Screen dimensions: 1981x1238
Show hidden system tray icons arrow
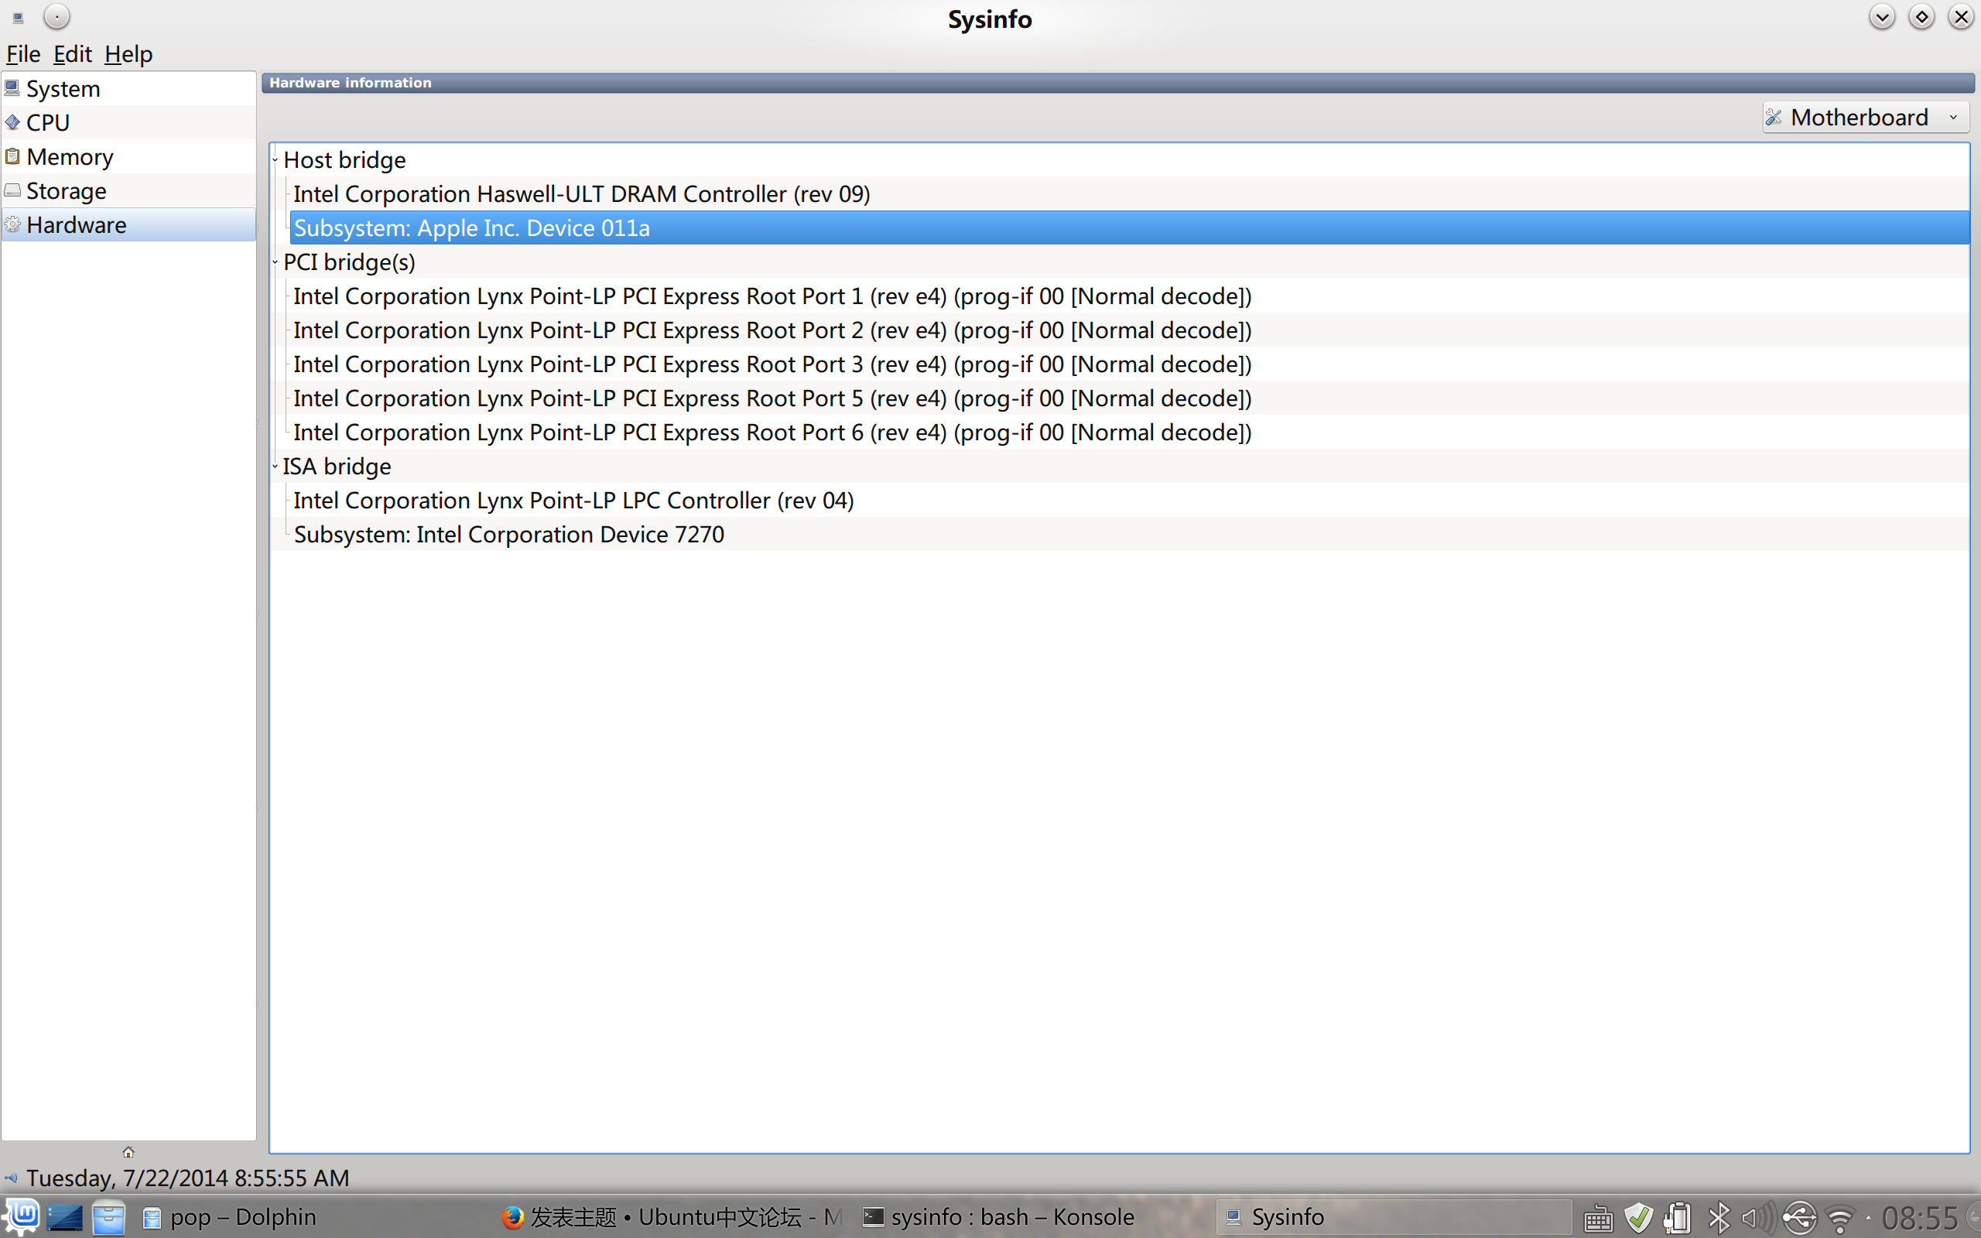[x=1868, y=1219]
